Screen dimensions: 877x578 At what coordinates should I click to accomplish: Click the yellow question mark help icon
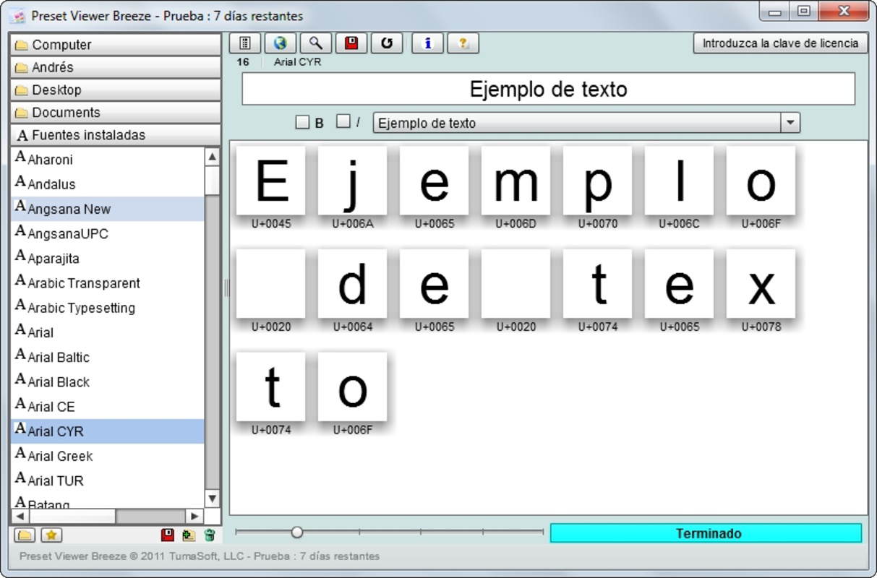coord(463,43)
